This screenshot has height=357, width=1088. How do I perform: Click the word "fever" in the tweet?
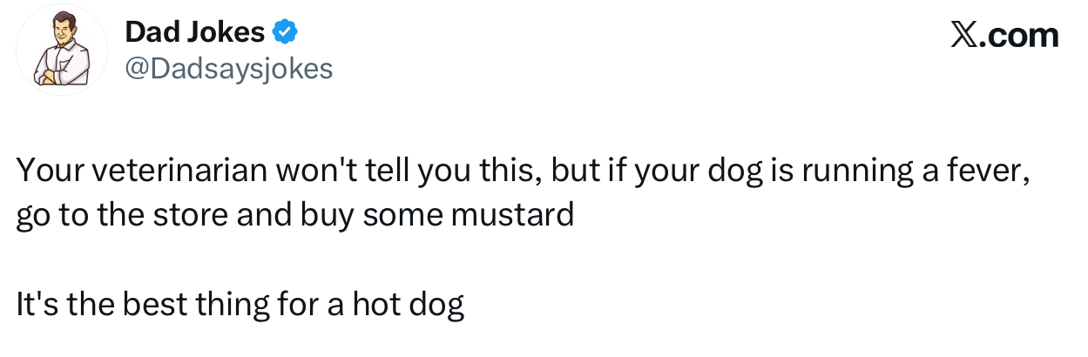(986, 172)
